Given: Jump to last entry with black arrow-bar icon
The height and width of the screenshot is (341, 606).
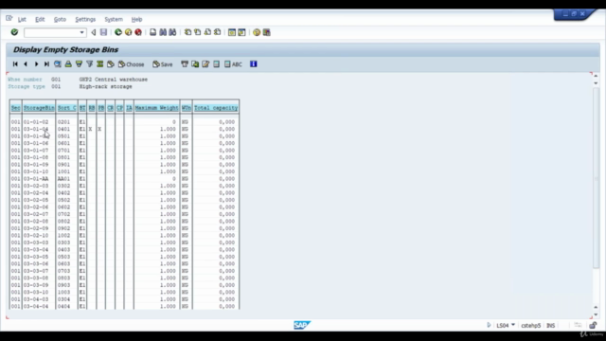Looking at the screenshot, I should coord(46,64).
